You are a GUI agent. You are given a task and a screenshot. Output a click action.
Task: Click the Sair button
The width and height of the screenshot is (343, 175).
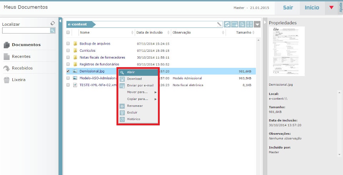tap(288, 7)
